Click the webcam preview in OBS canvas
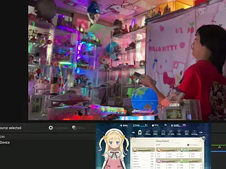 [127, 60]
